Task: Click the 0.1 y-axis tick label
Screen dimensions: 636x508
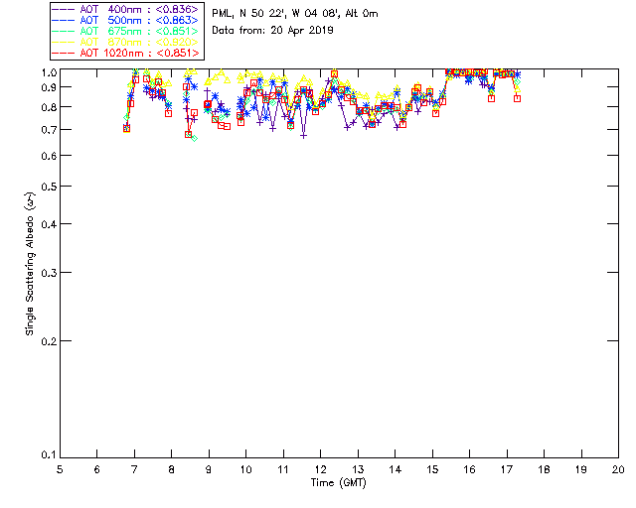Action: point(49,455)
